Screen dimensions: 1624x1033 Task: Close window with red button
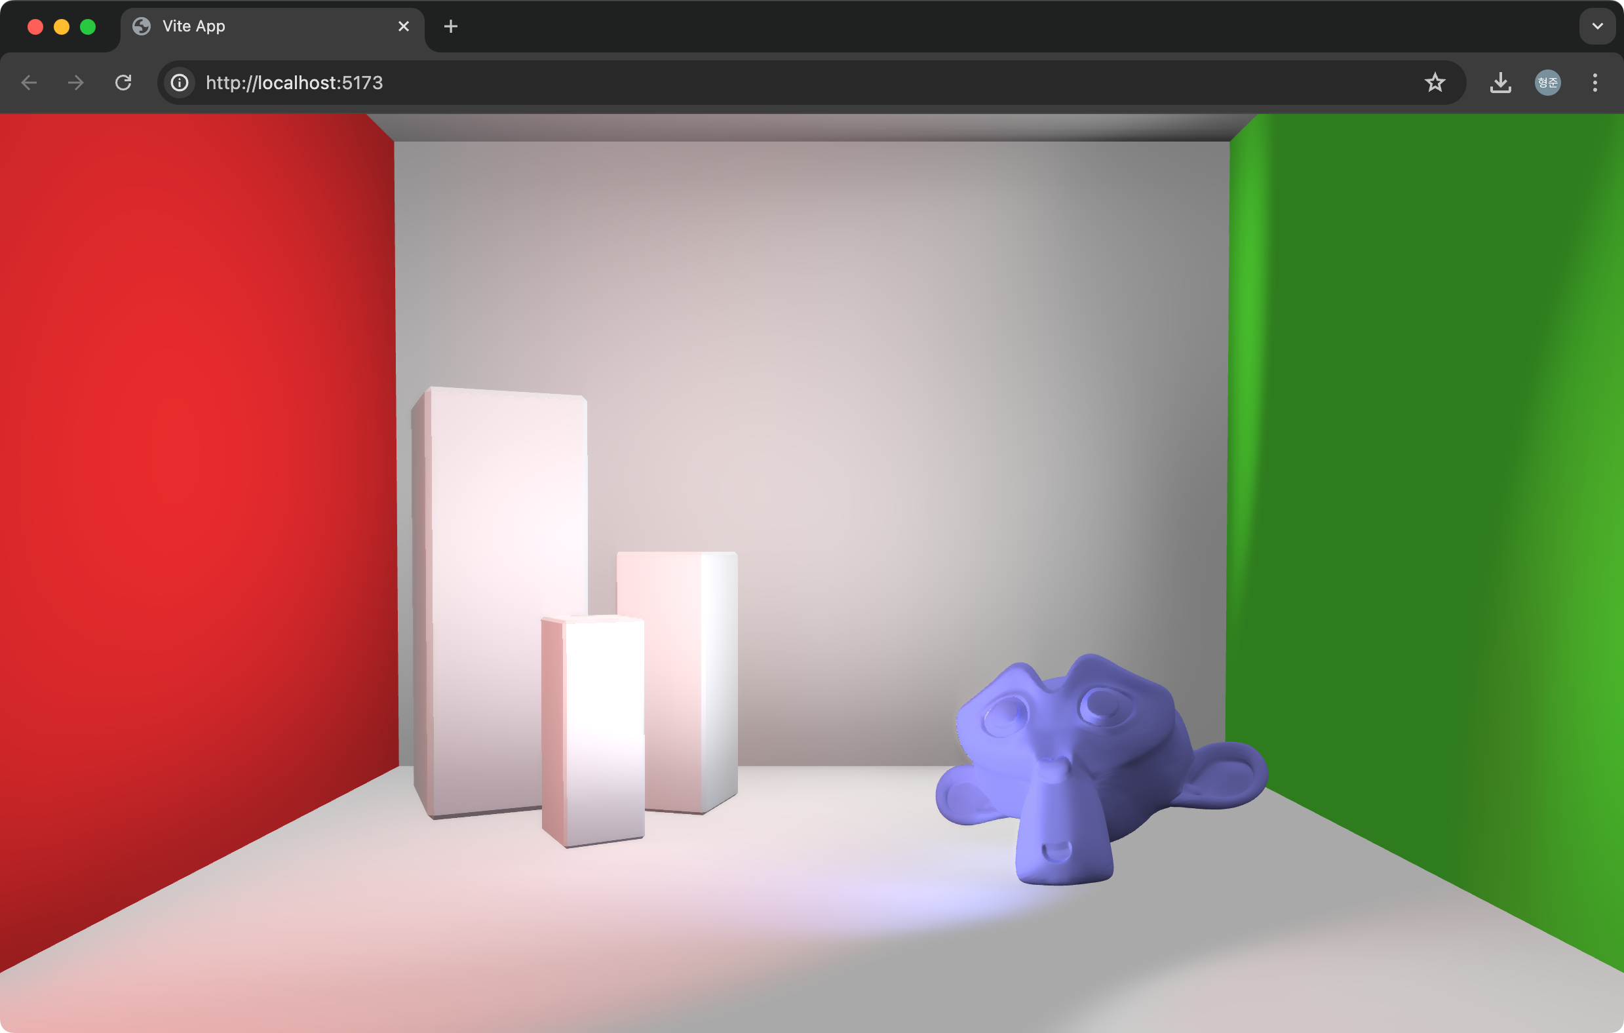[35, 26]
